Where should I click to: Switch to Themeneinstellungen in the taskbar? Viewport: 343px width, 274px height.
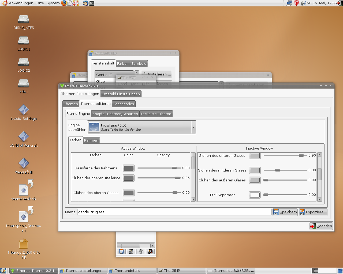tap(83, 271)
